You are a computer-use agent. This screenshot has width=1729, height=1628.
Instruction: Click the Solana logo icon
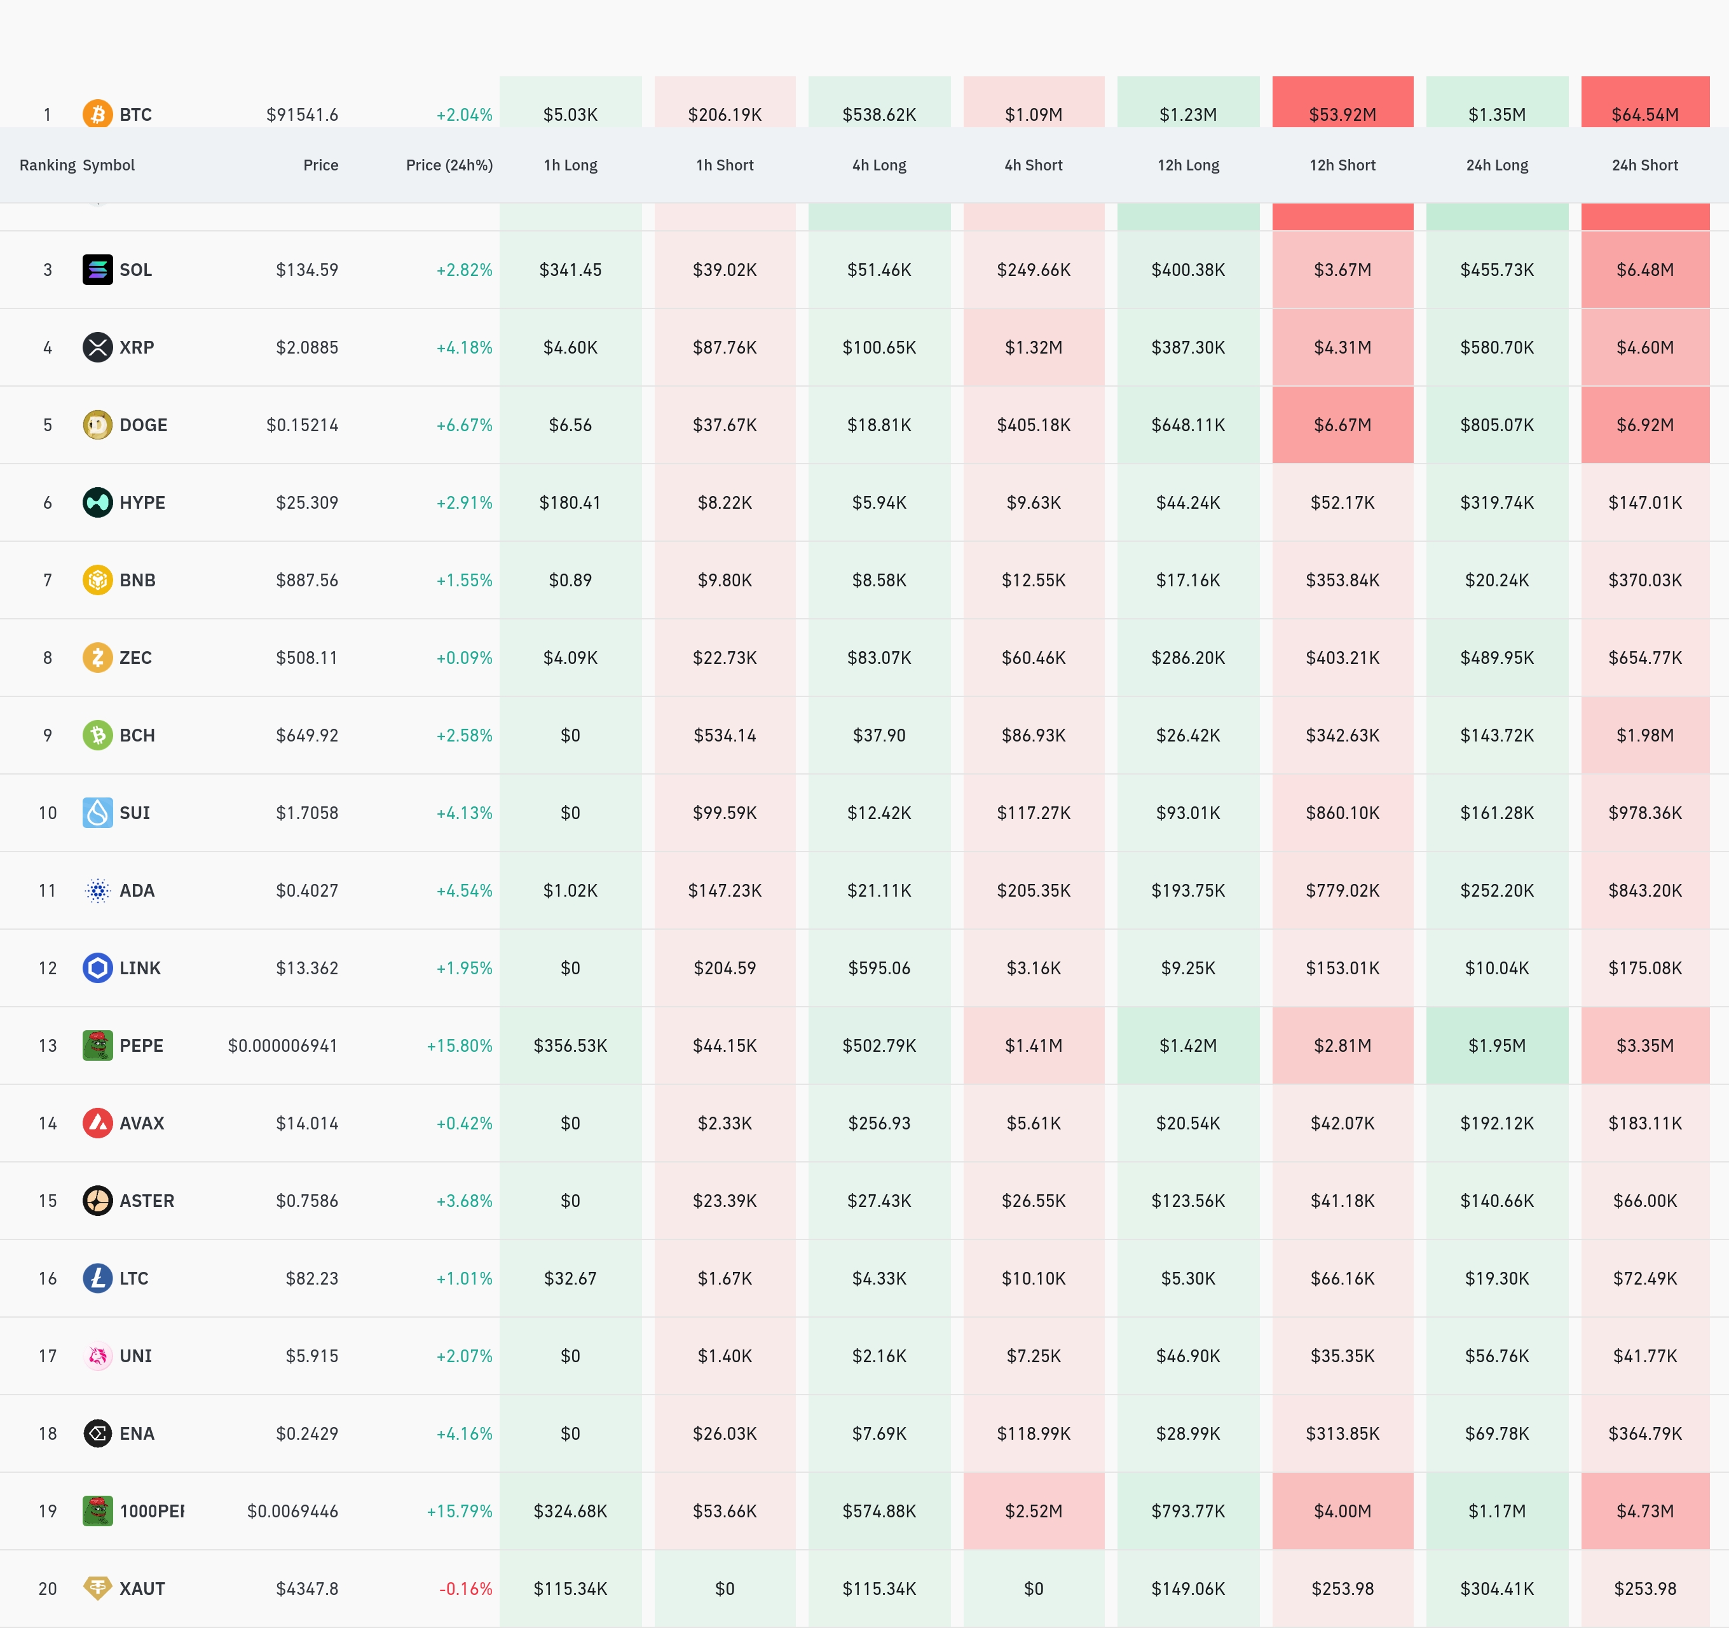(97, 270)
